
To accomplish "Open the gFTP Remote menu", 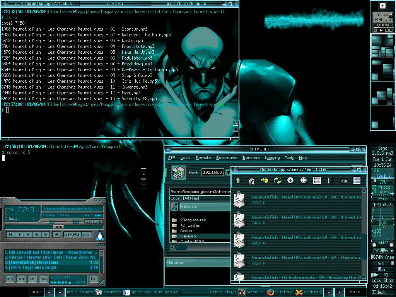I will click(203, 158).
